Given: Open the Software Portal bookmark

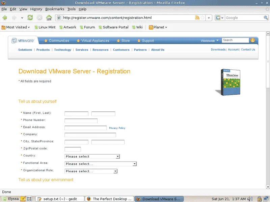Looking at the screenshot, I should [113, 27].
